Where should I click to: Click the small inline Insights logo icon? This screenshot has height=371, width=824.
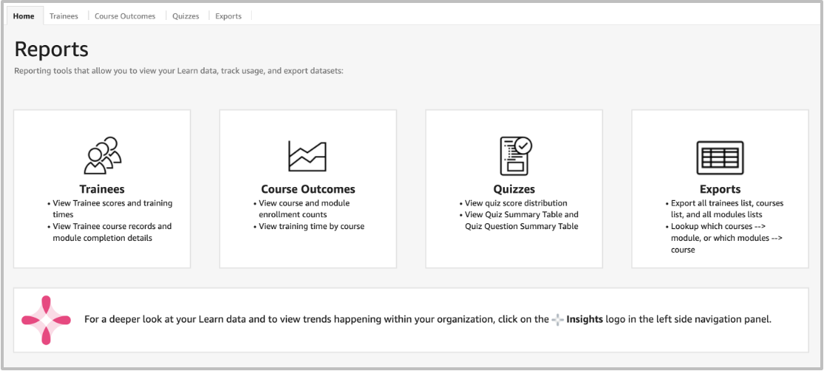557,319
